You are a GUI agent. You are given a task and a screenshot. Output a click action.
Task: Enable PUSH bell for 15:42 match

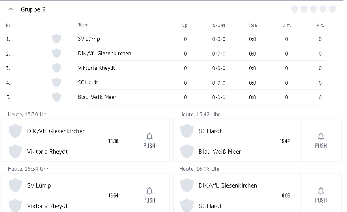[x=321, y=140]
